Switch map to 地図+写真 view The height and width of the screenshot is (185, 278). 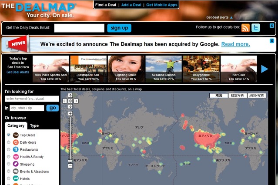click(x=257, y=96)
